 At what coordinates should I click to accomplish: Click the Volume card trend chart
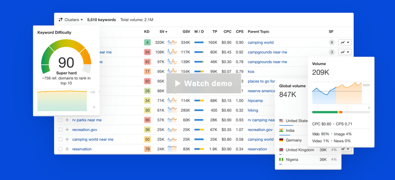click(x=337, y=93)
